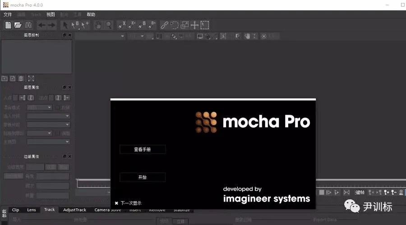The width and height of the screenshot is (406, 225).
Task: Click the undo left-arrow icon
Action: point(42,25)
